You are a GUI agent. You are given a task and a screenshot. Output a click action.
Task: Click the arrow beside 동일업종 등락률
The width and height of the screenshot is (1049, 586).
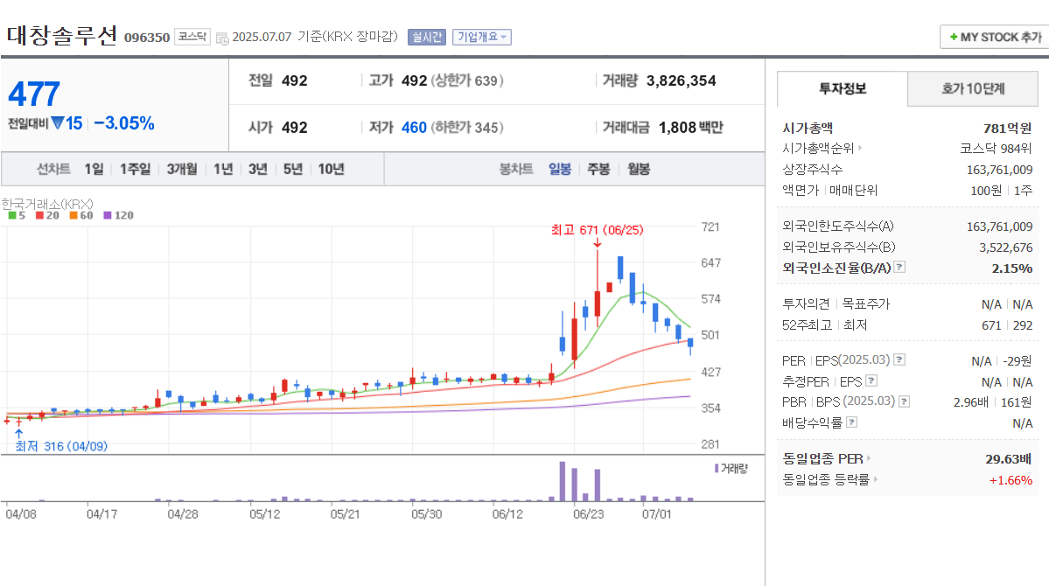pos(876,479)
